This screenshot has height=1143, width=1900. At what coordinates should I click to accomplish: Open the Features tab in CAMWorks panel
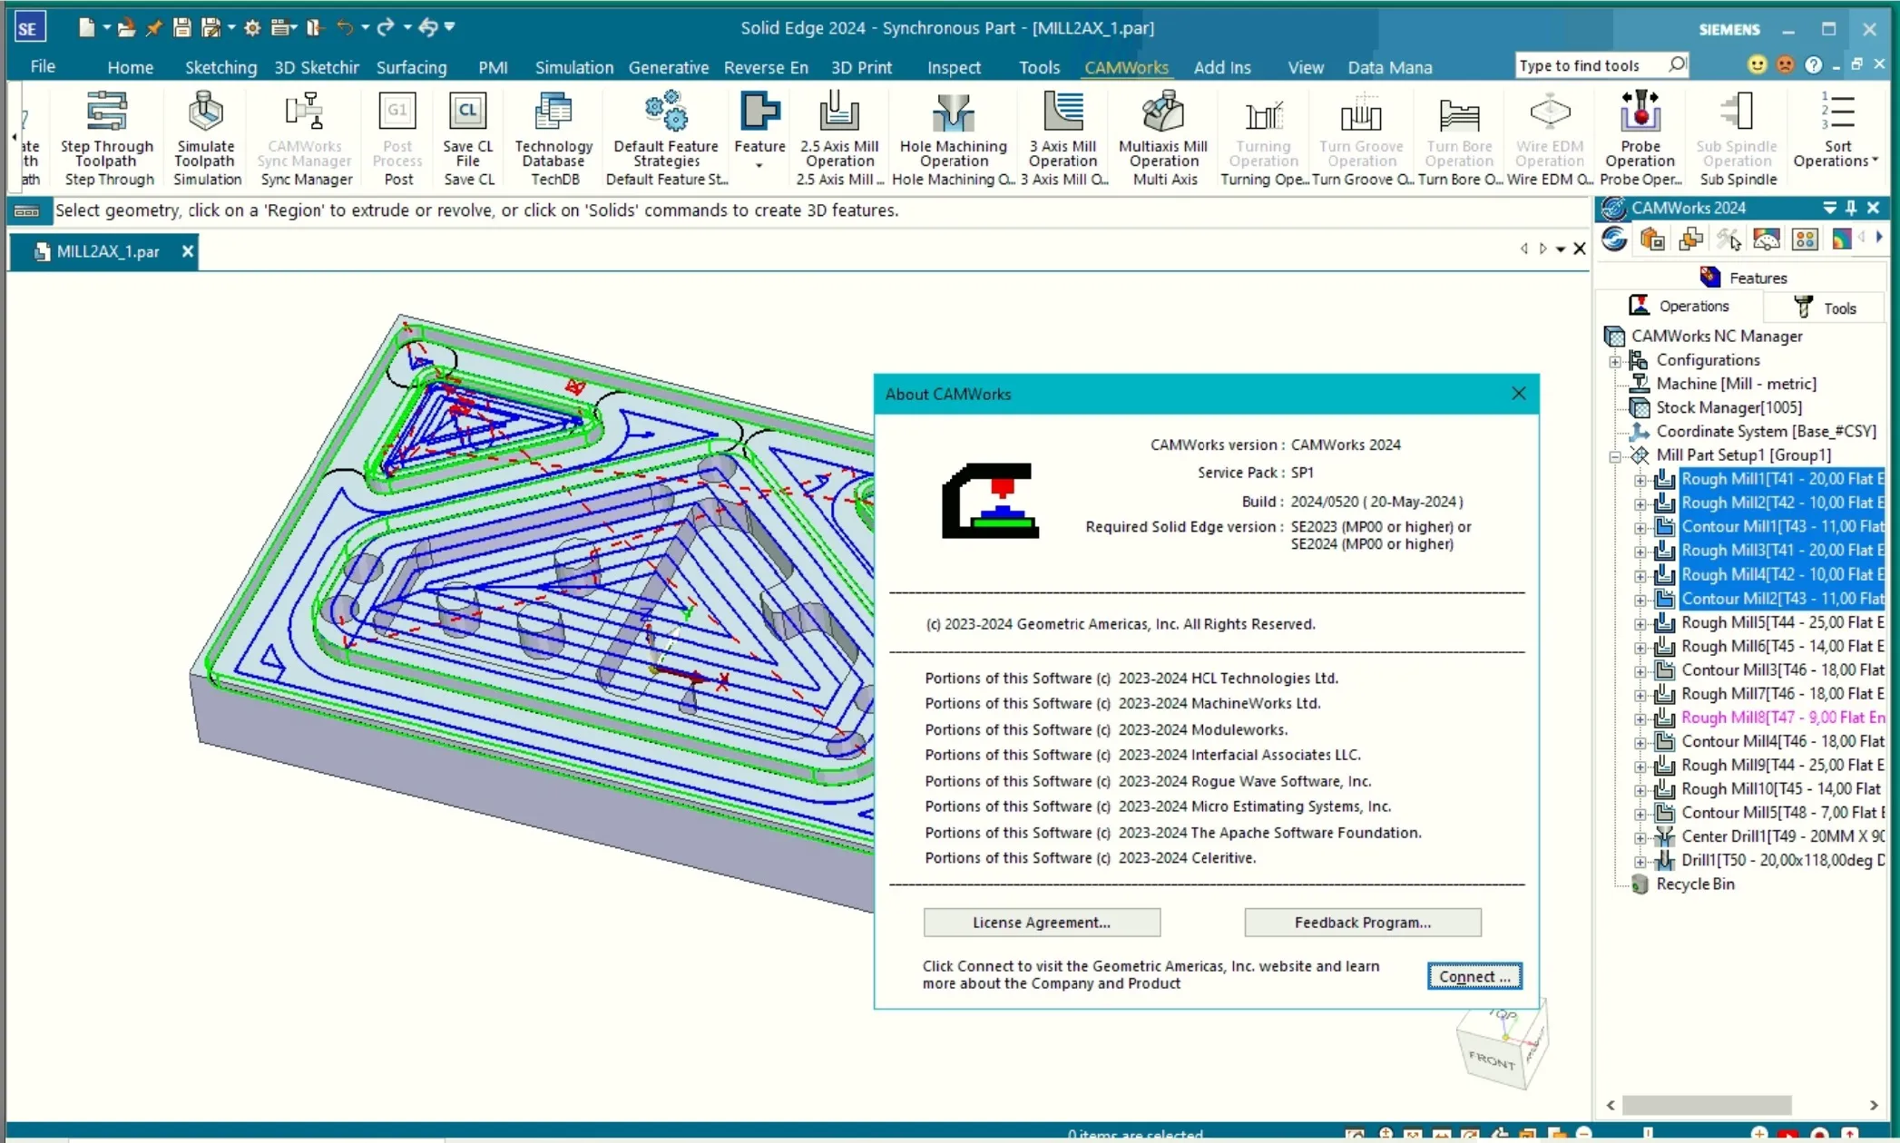(x=1743, y=278)
